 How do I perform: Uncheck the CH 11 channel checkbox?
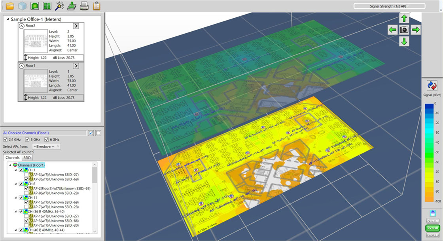pyautogui.click(x=21, y=197)
